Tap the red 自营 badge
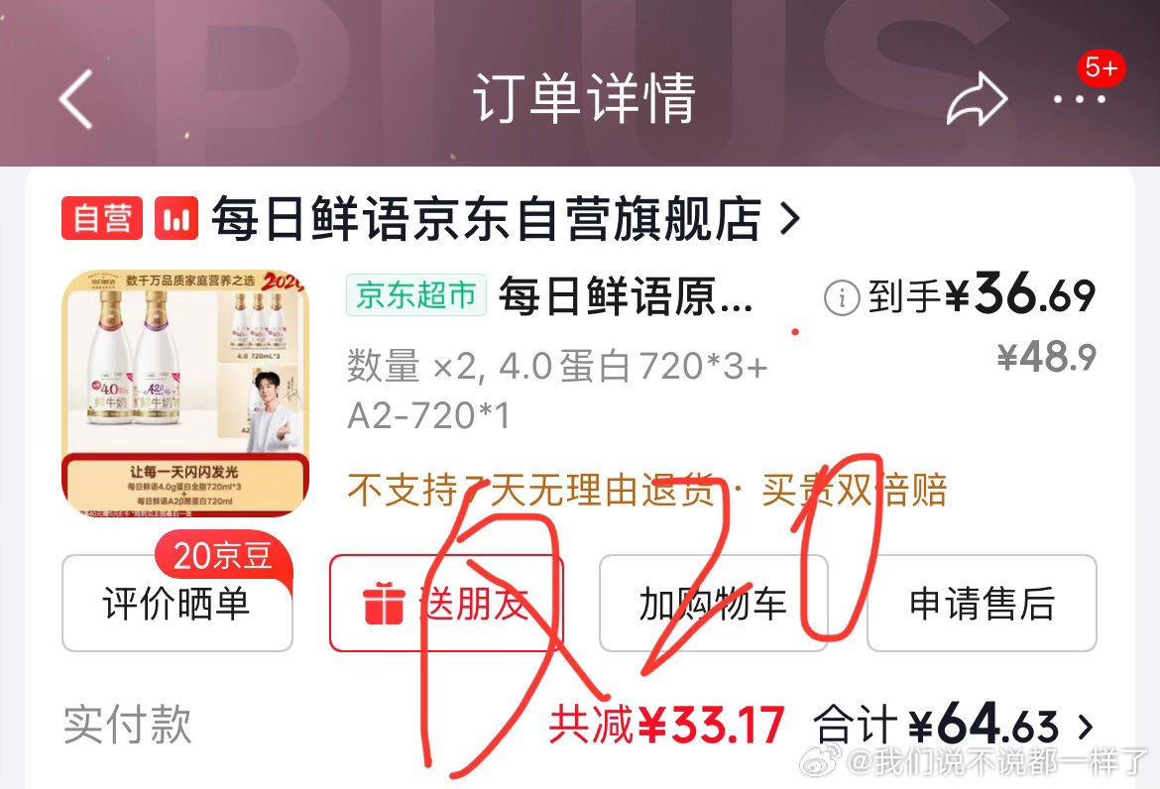This screenshot has height=789, width=1160. (102, 218)
